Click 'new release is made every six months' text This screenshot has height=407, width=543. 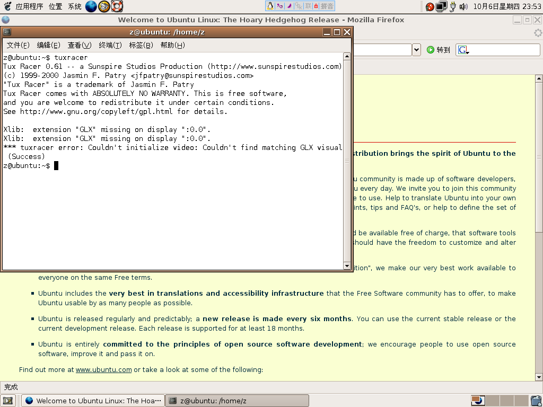point(277,318)
